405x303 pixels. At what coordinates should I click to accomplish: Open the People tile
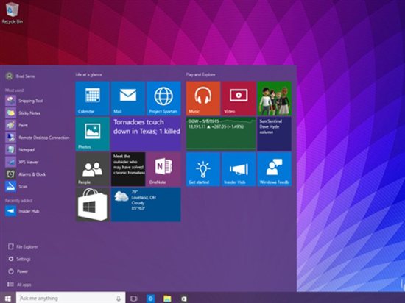(x=93, y=169)
